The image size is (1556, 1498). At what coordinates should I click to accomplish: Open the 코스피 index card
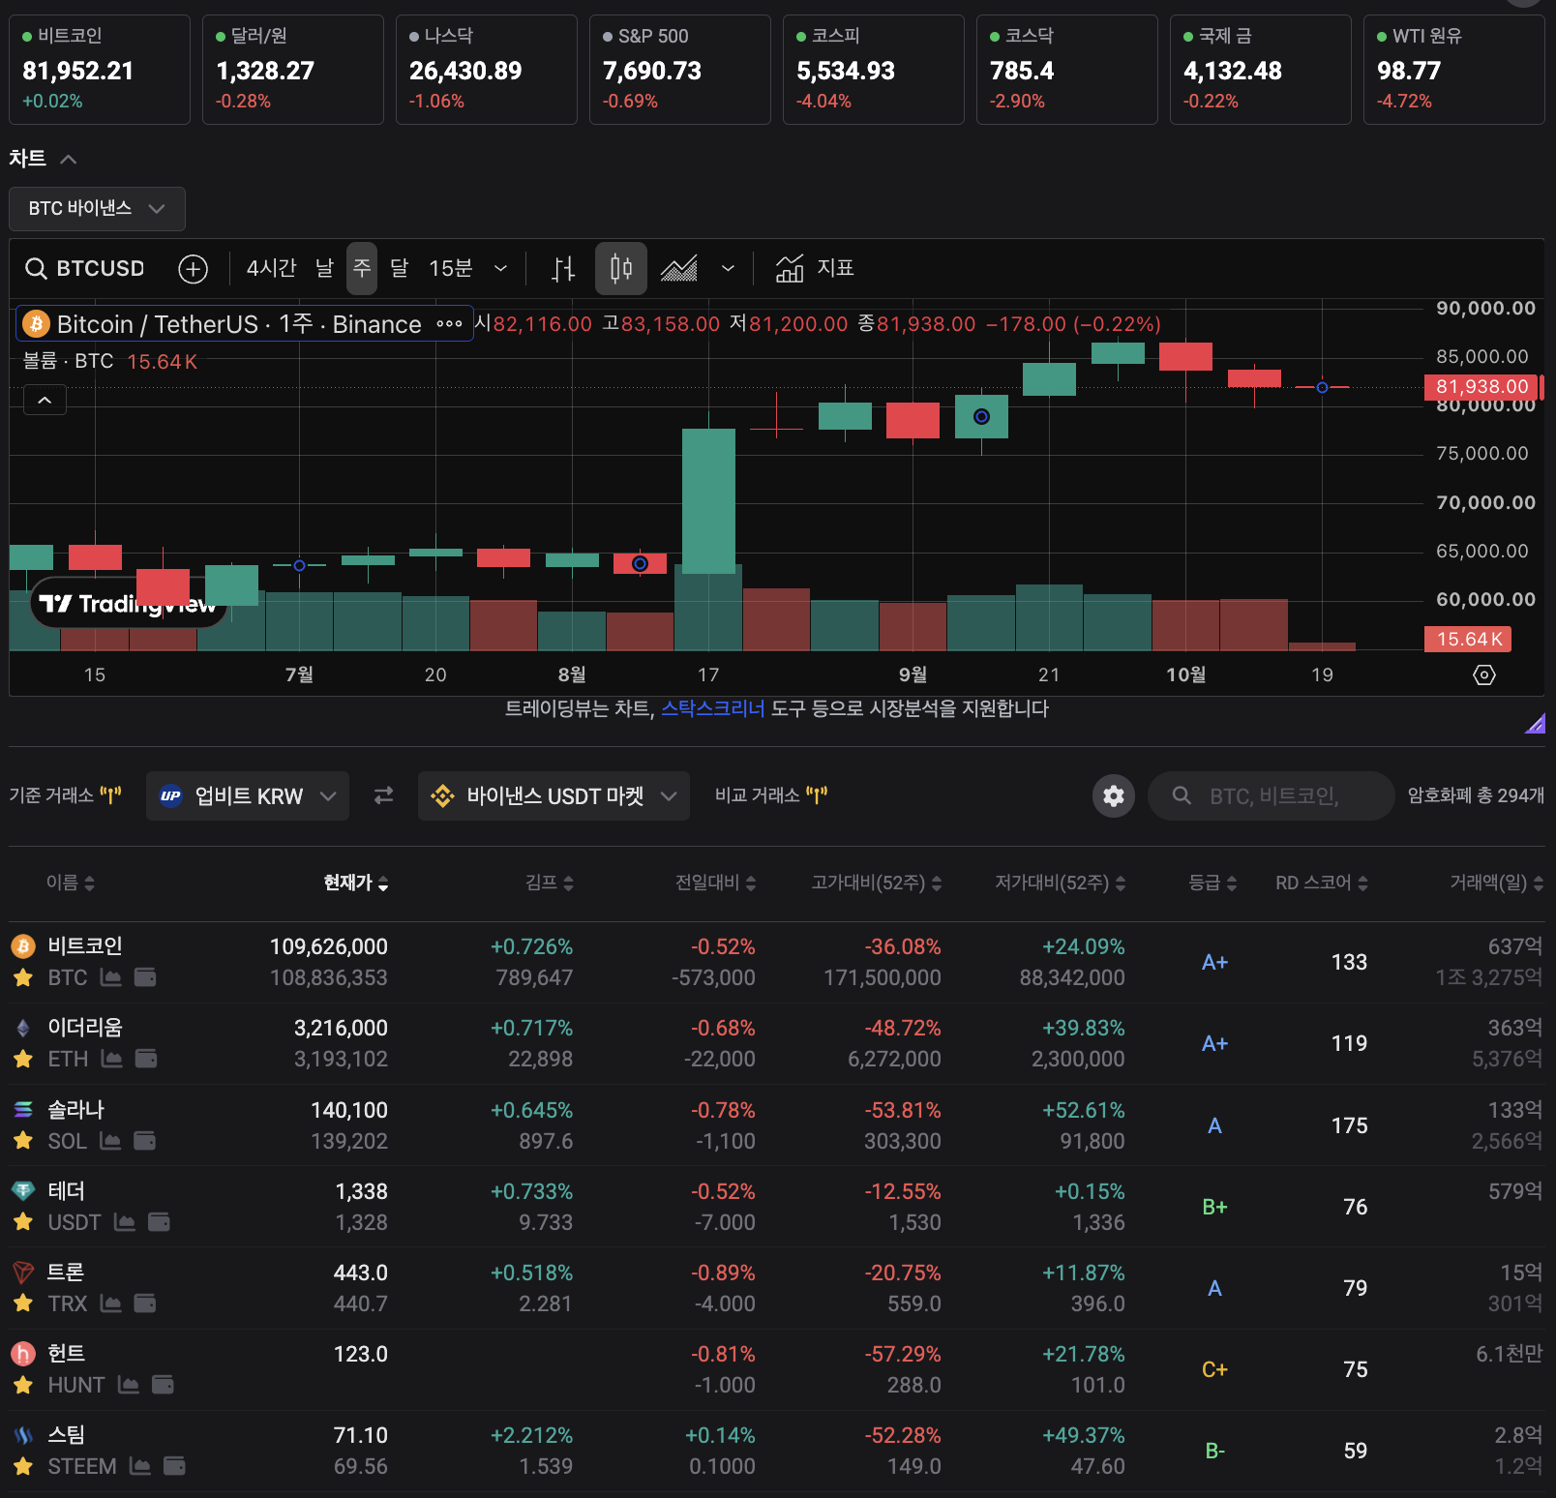(x=874, y=70)
